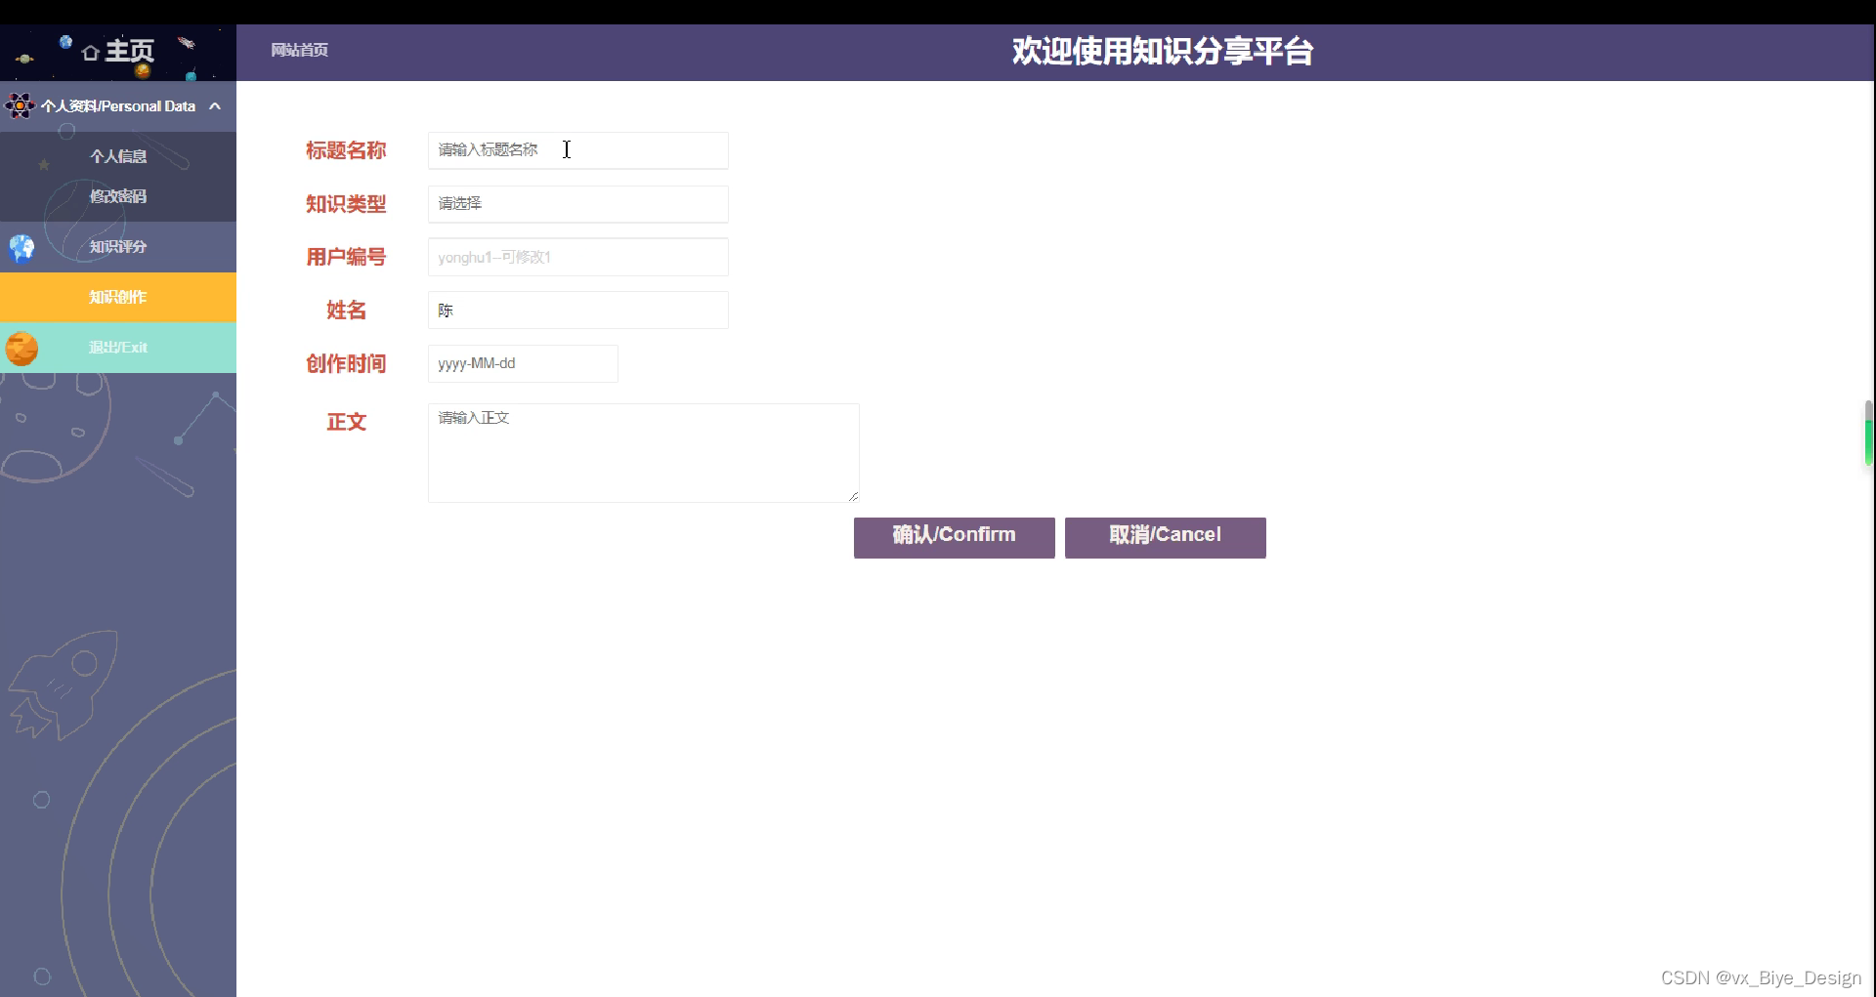The height and width of the screenshot is (997, 1876).
Task: Select the 知识评分 sidebar menu
Action: (118, 247)
